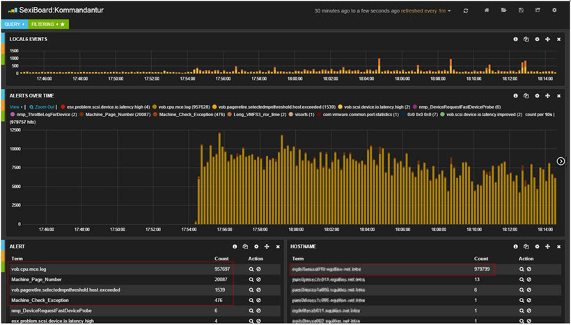Filter on Machine_Check_Exception with magnifier icon

(251, 301)
